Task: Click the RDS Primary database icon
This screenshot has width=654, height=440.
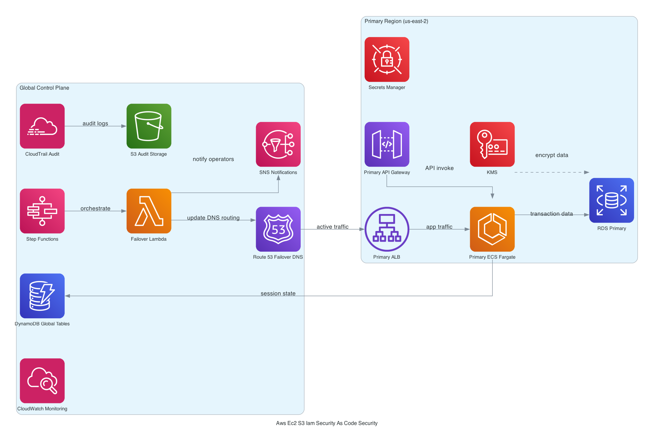Action: 611,200
